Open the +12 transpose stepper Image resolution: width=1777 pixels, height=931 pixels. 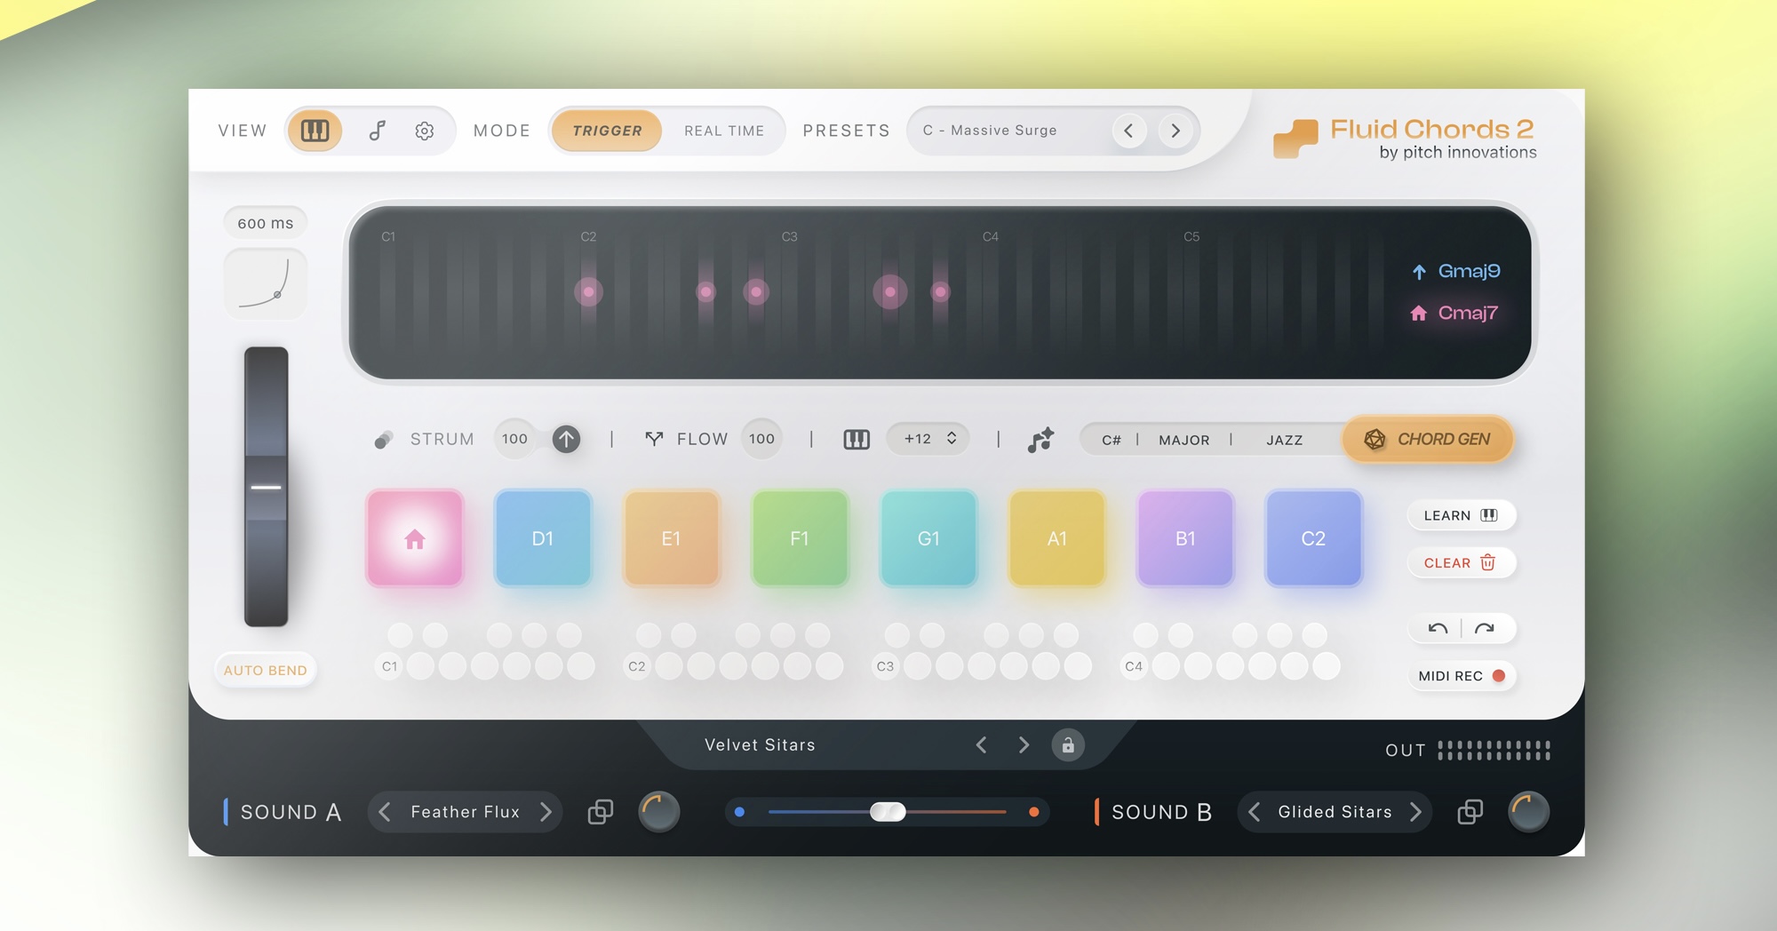pyautogui.click(x=928, y=439)
